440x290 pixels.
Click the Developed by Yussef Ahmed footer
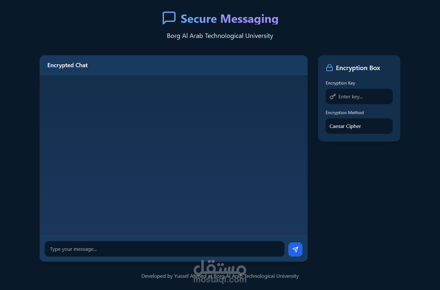(220, 276)
